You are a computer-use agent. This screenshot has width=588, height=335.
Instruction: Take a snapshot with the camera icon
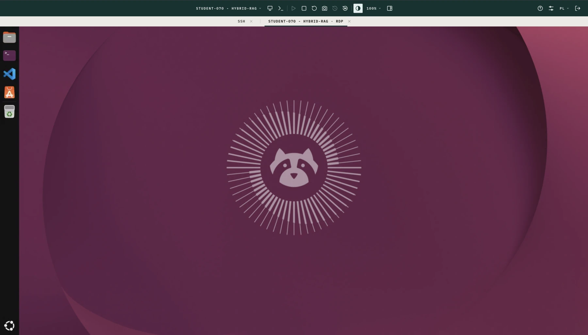coord(324,9)
